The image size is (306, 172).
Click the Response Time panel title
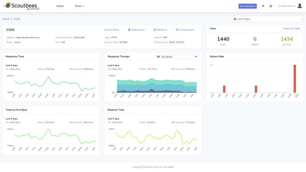(15, 57)
